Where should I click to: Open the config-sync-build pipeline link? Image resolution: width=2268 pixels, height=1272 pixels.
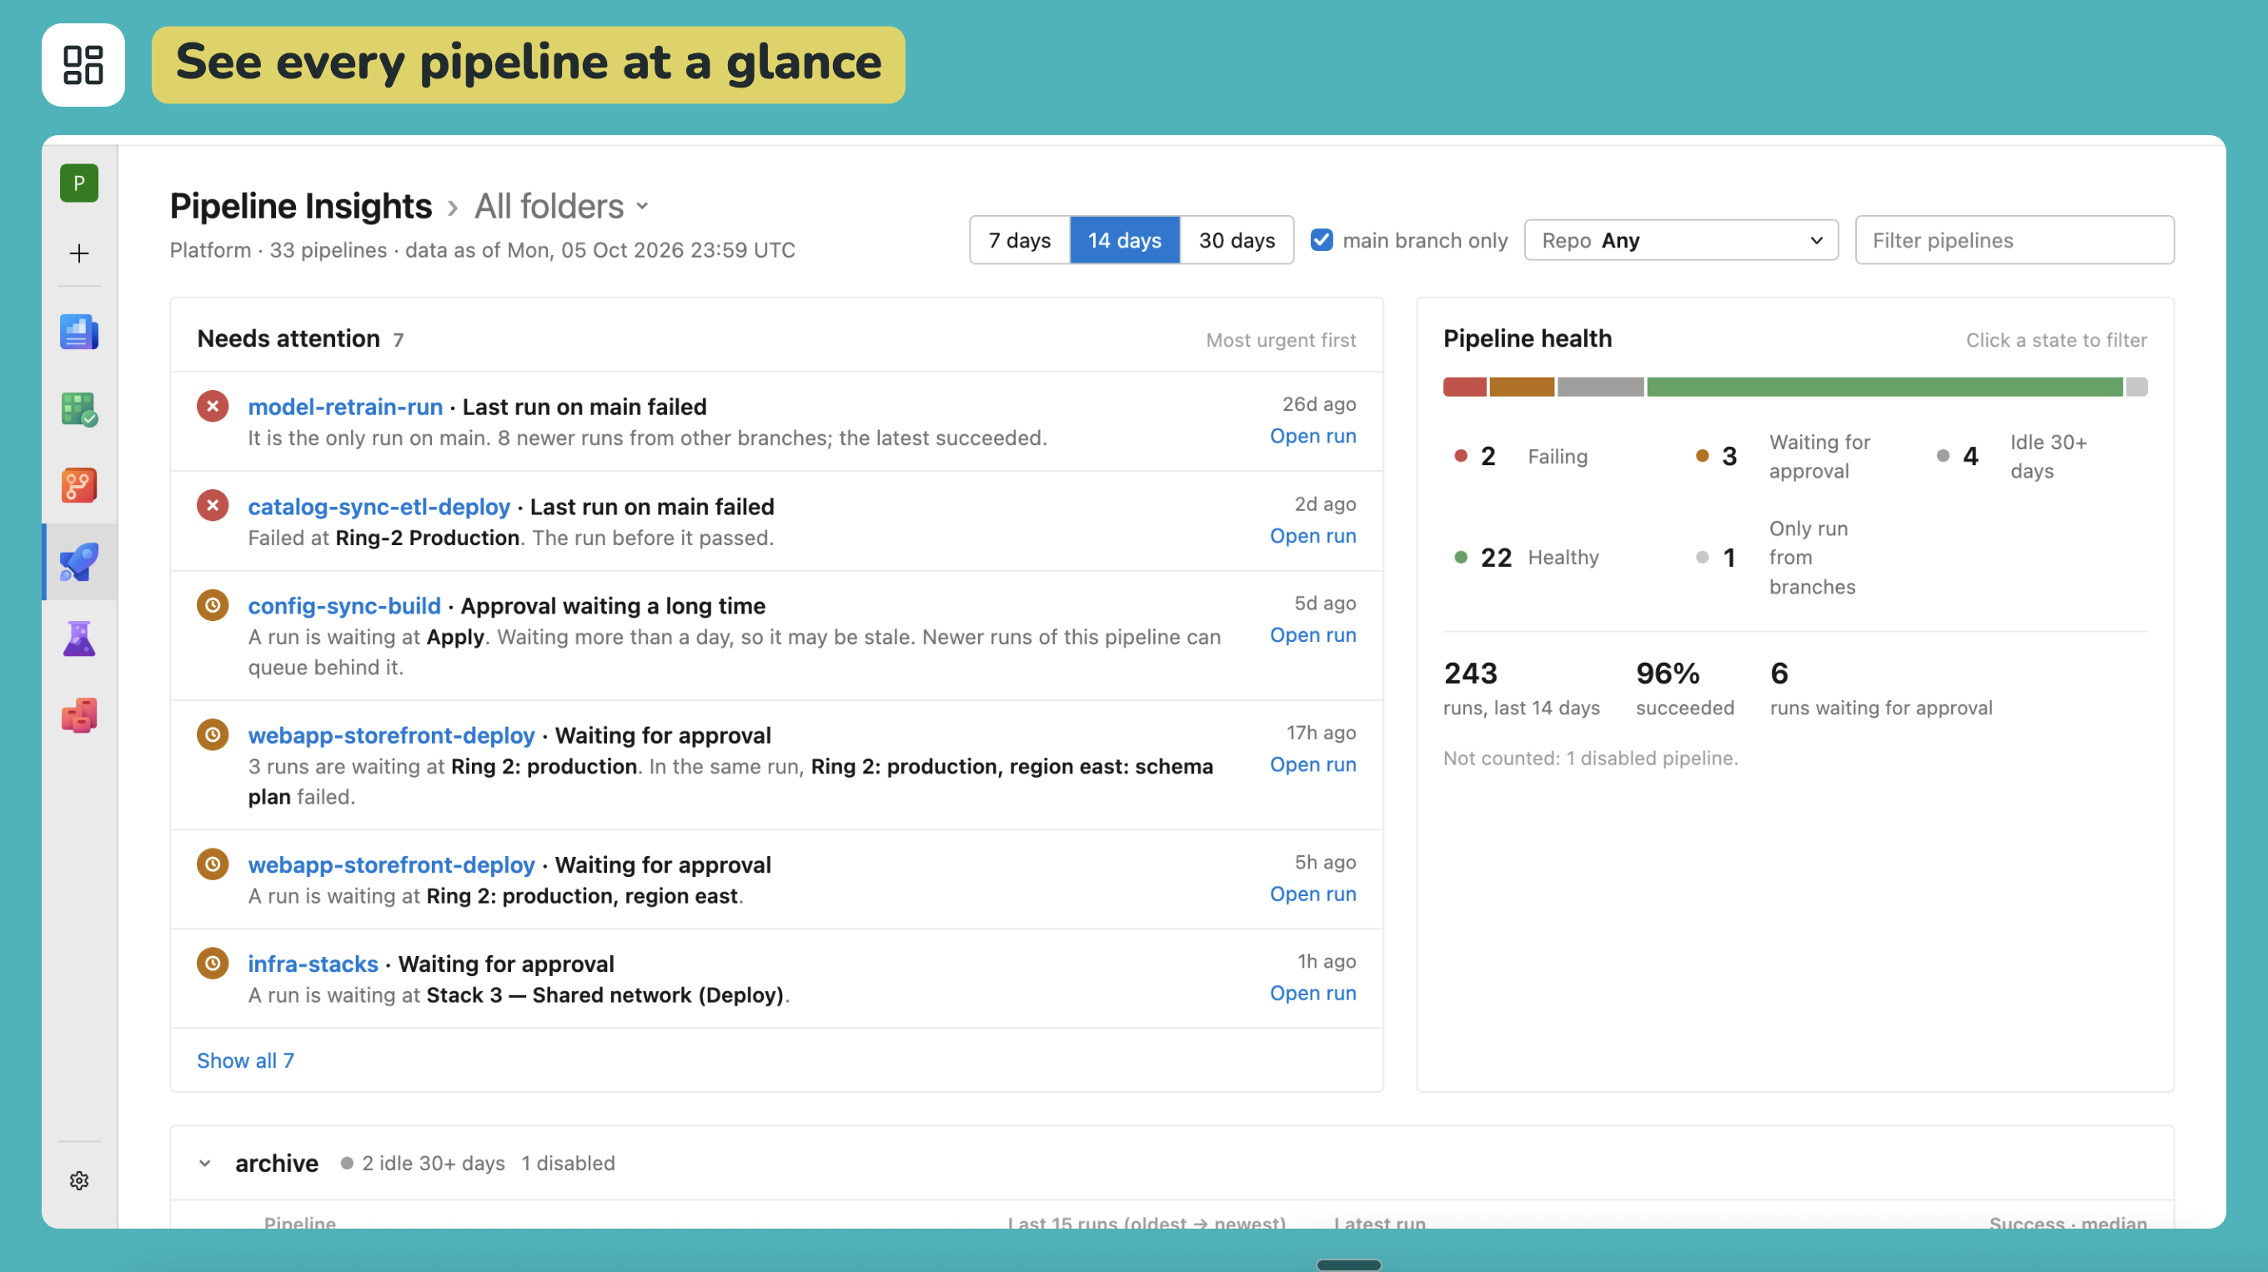(344, 606)
